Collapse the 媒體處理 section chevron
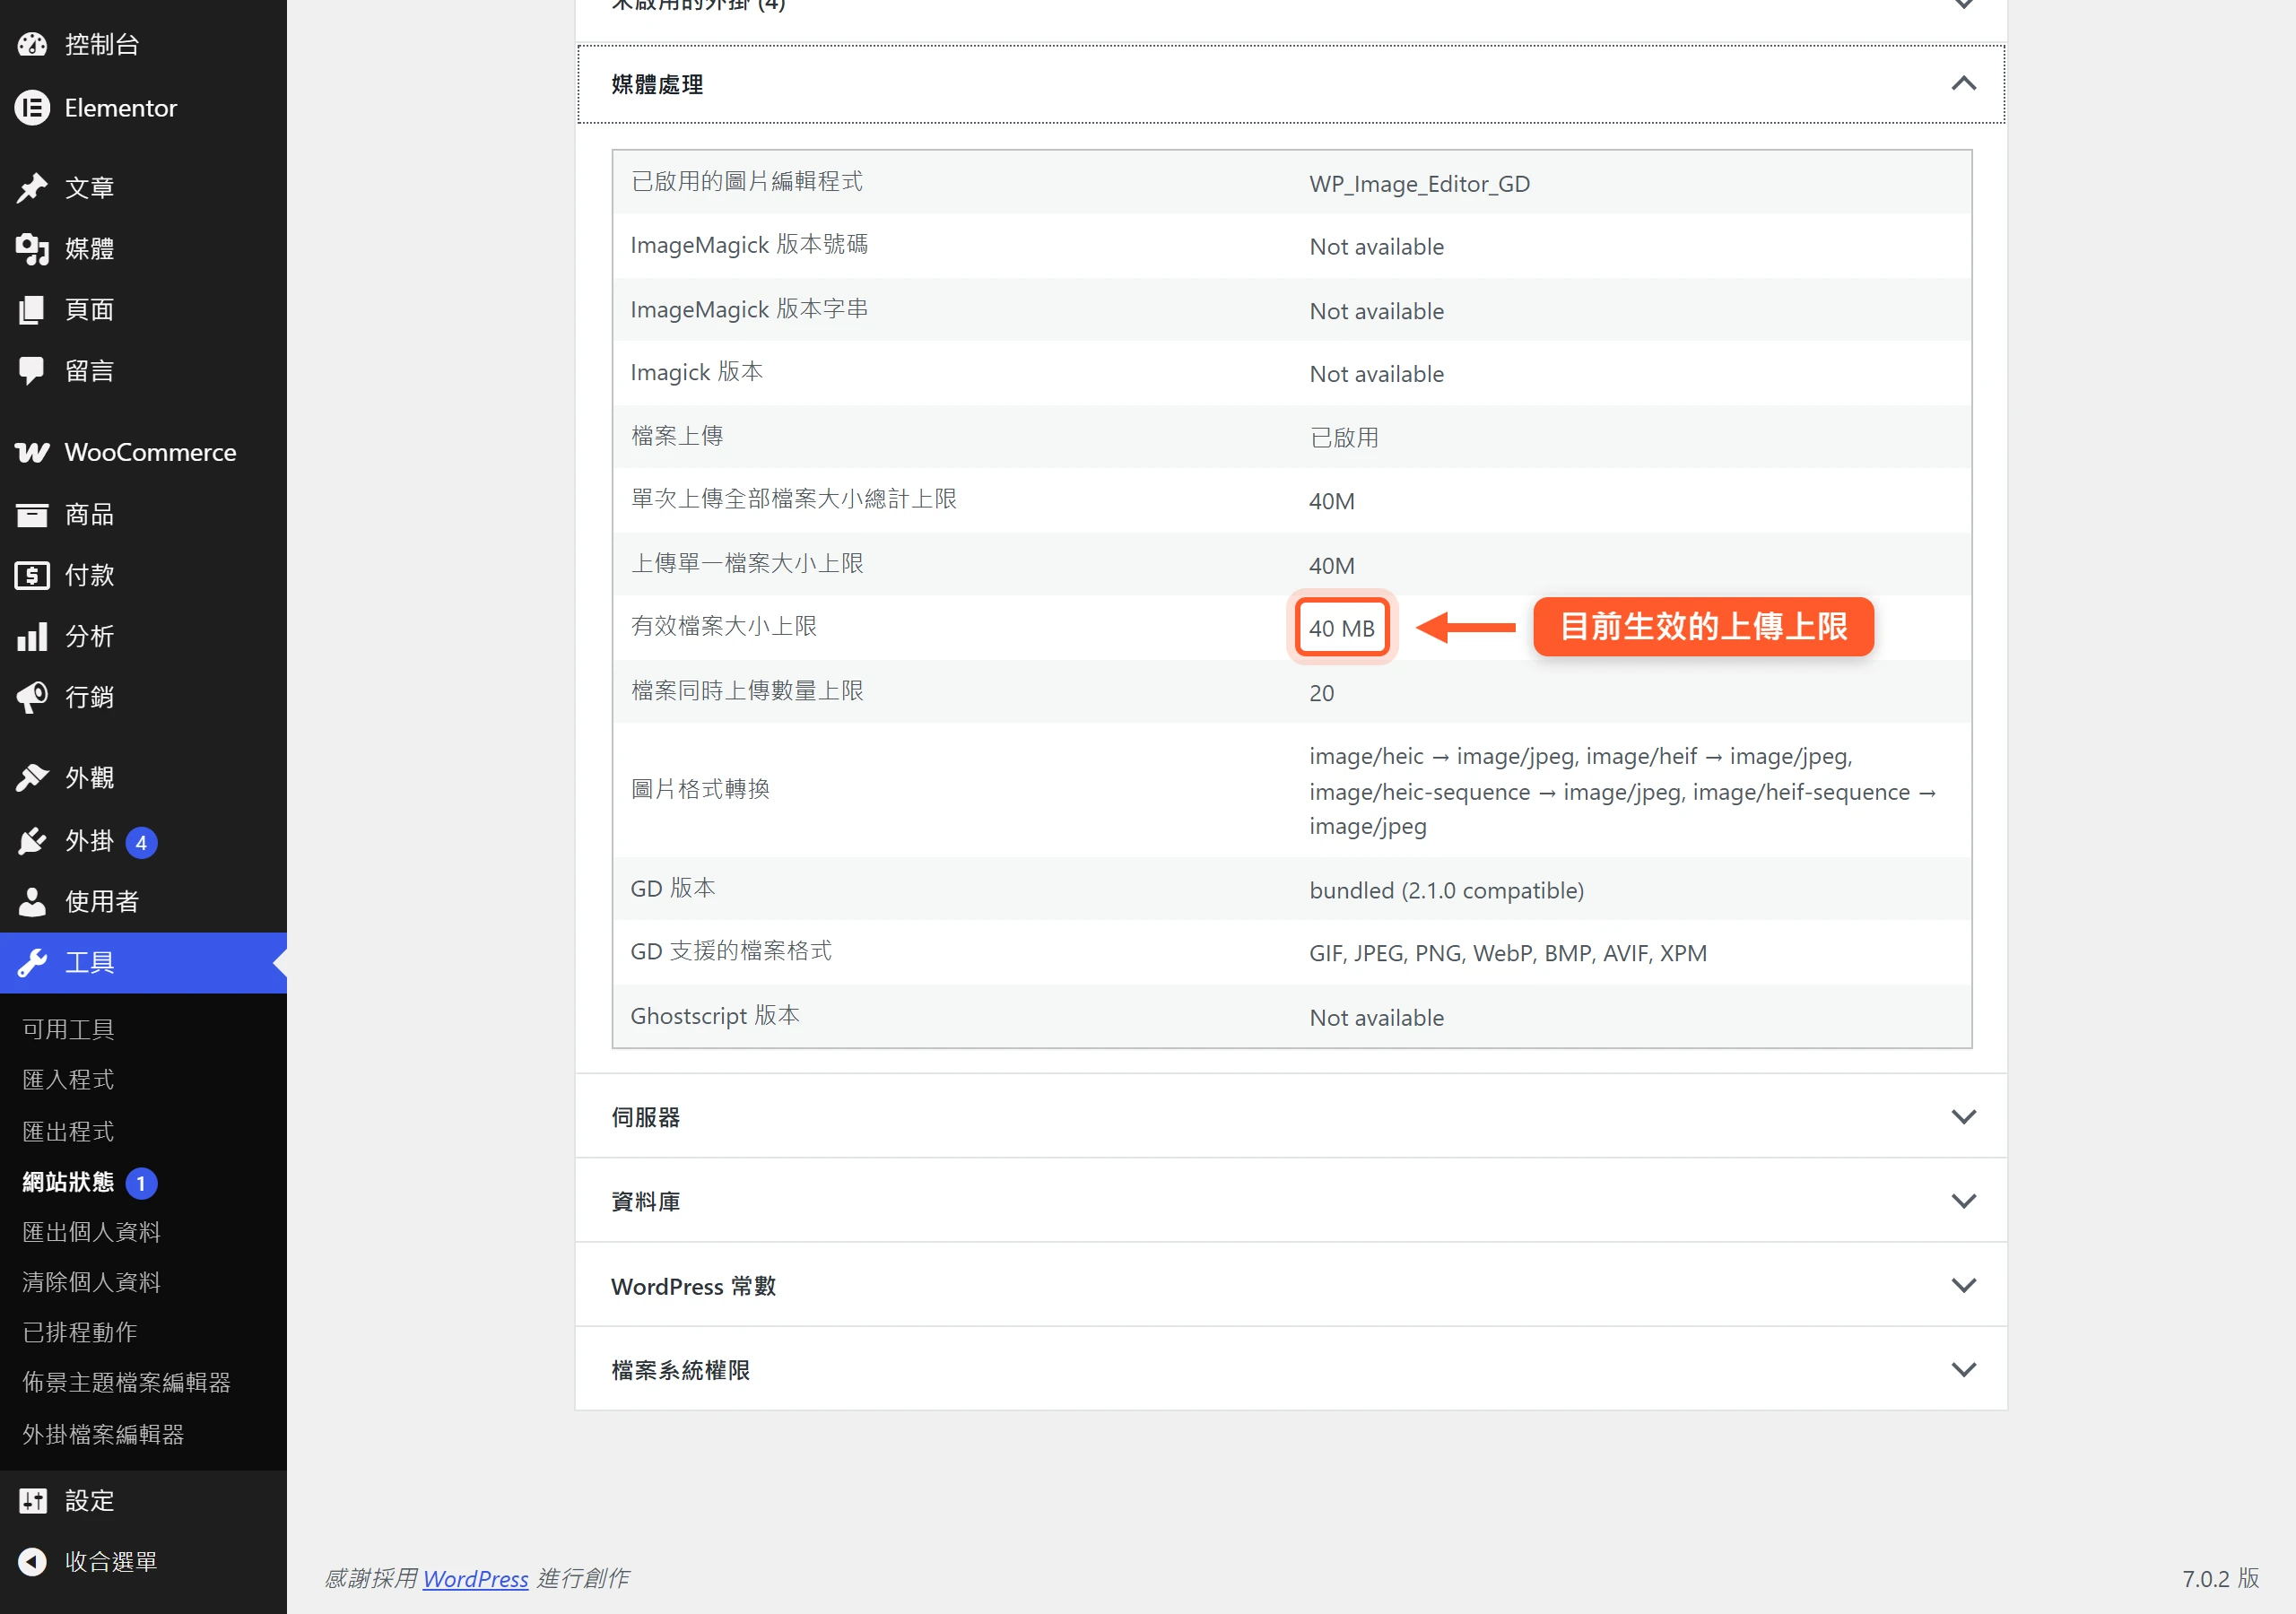This screenshot has height=1614, width=2296. tap(1963, 84)
